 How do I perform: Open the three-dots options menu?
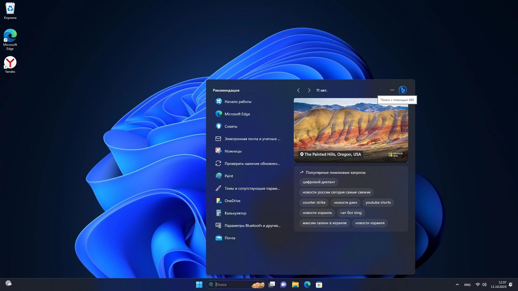coord(392,90)
